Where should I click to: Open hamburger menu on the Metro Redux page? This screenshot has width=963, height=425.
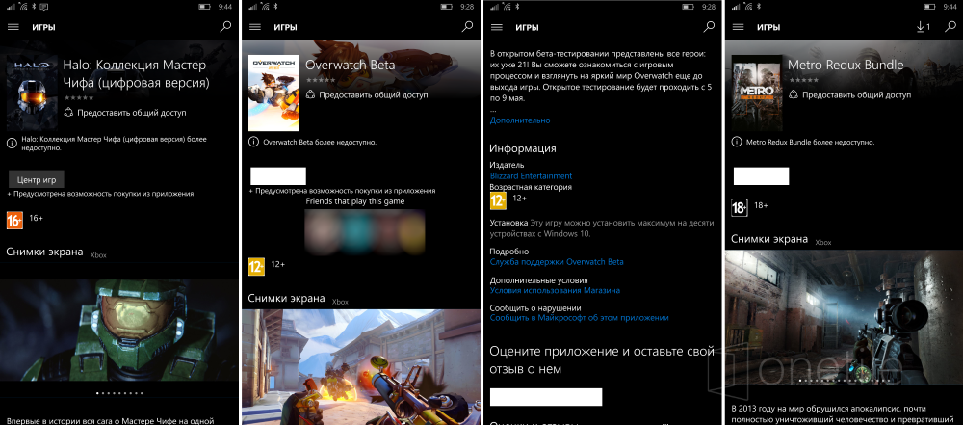(x=738, y=27)
